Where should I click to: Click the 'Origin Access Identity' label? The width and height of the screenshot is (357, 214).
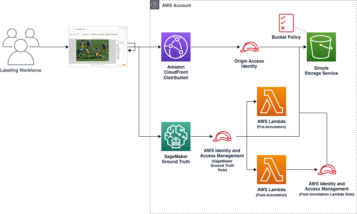[x=249, y=64]
